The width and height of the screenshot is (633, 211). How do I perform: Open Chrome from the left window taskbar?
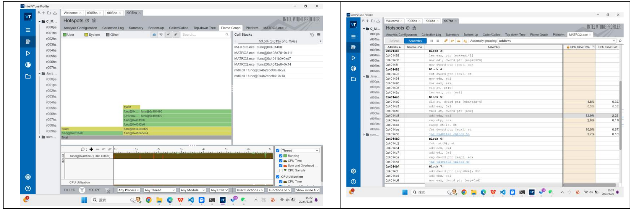pos(149,200)
